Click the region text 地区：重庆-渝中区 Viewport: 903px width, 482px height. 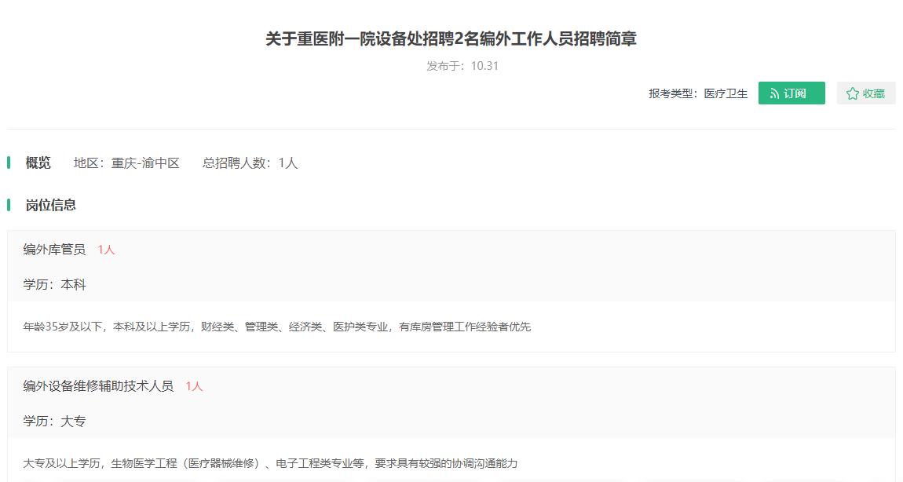126,163
